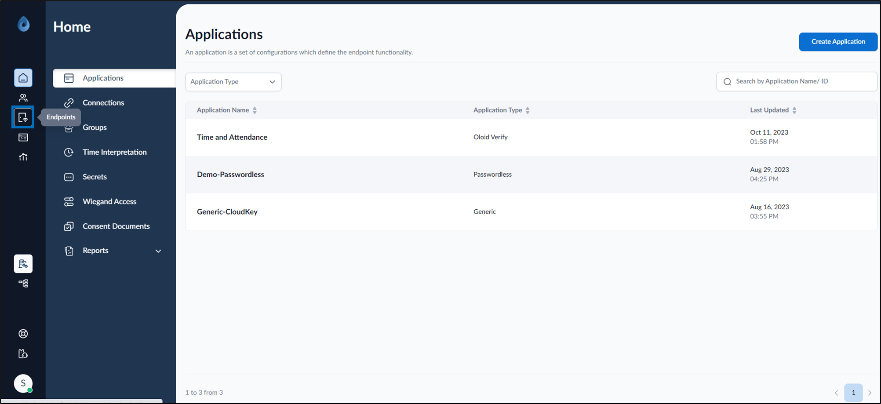The width and height of the screenshot is (881, 404).
Task: Open the help lifebuoy icon
Action: click(23, 334)
